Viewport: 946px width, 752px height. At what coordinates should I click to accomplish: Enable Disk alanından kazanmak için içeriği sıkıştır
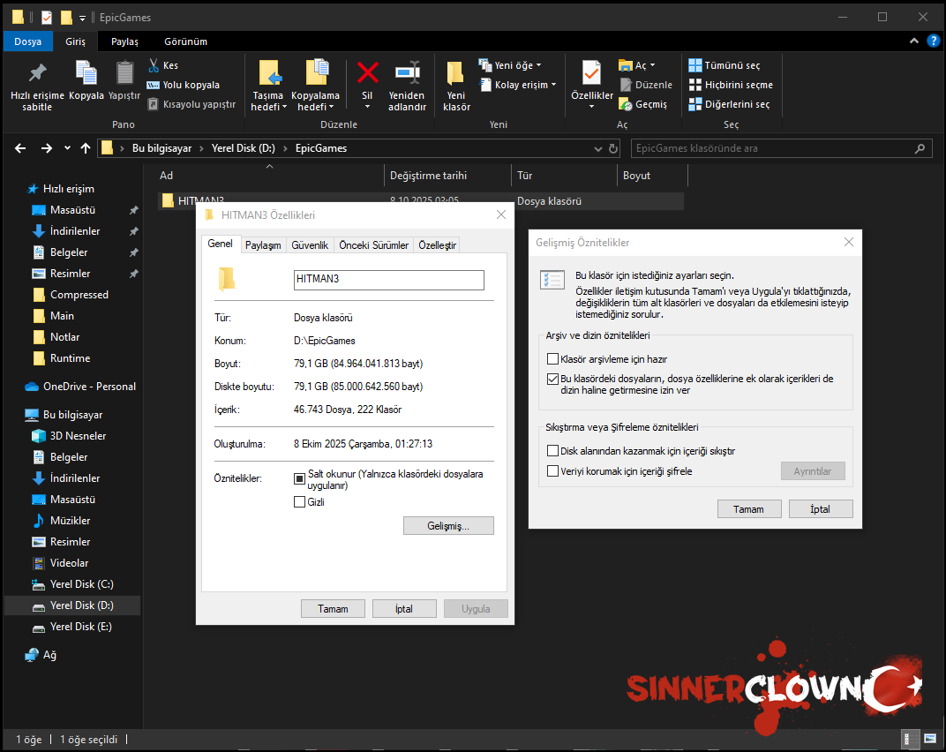[553, 451]
